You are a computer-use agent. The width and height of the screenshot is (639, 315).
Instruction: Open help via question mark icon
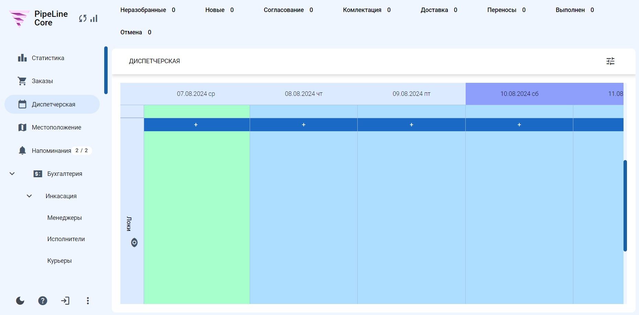pos(43,301)
